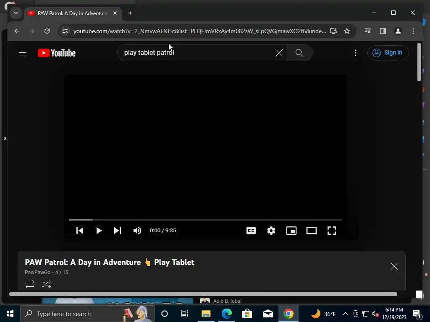Toggle closed captions CC
Viewport: 430px width, 322px height.
point(251,231)
